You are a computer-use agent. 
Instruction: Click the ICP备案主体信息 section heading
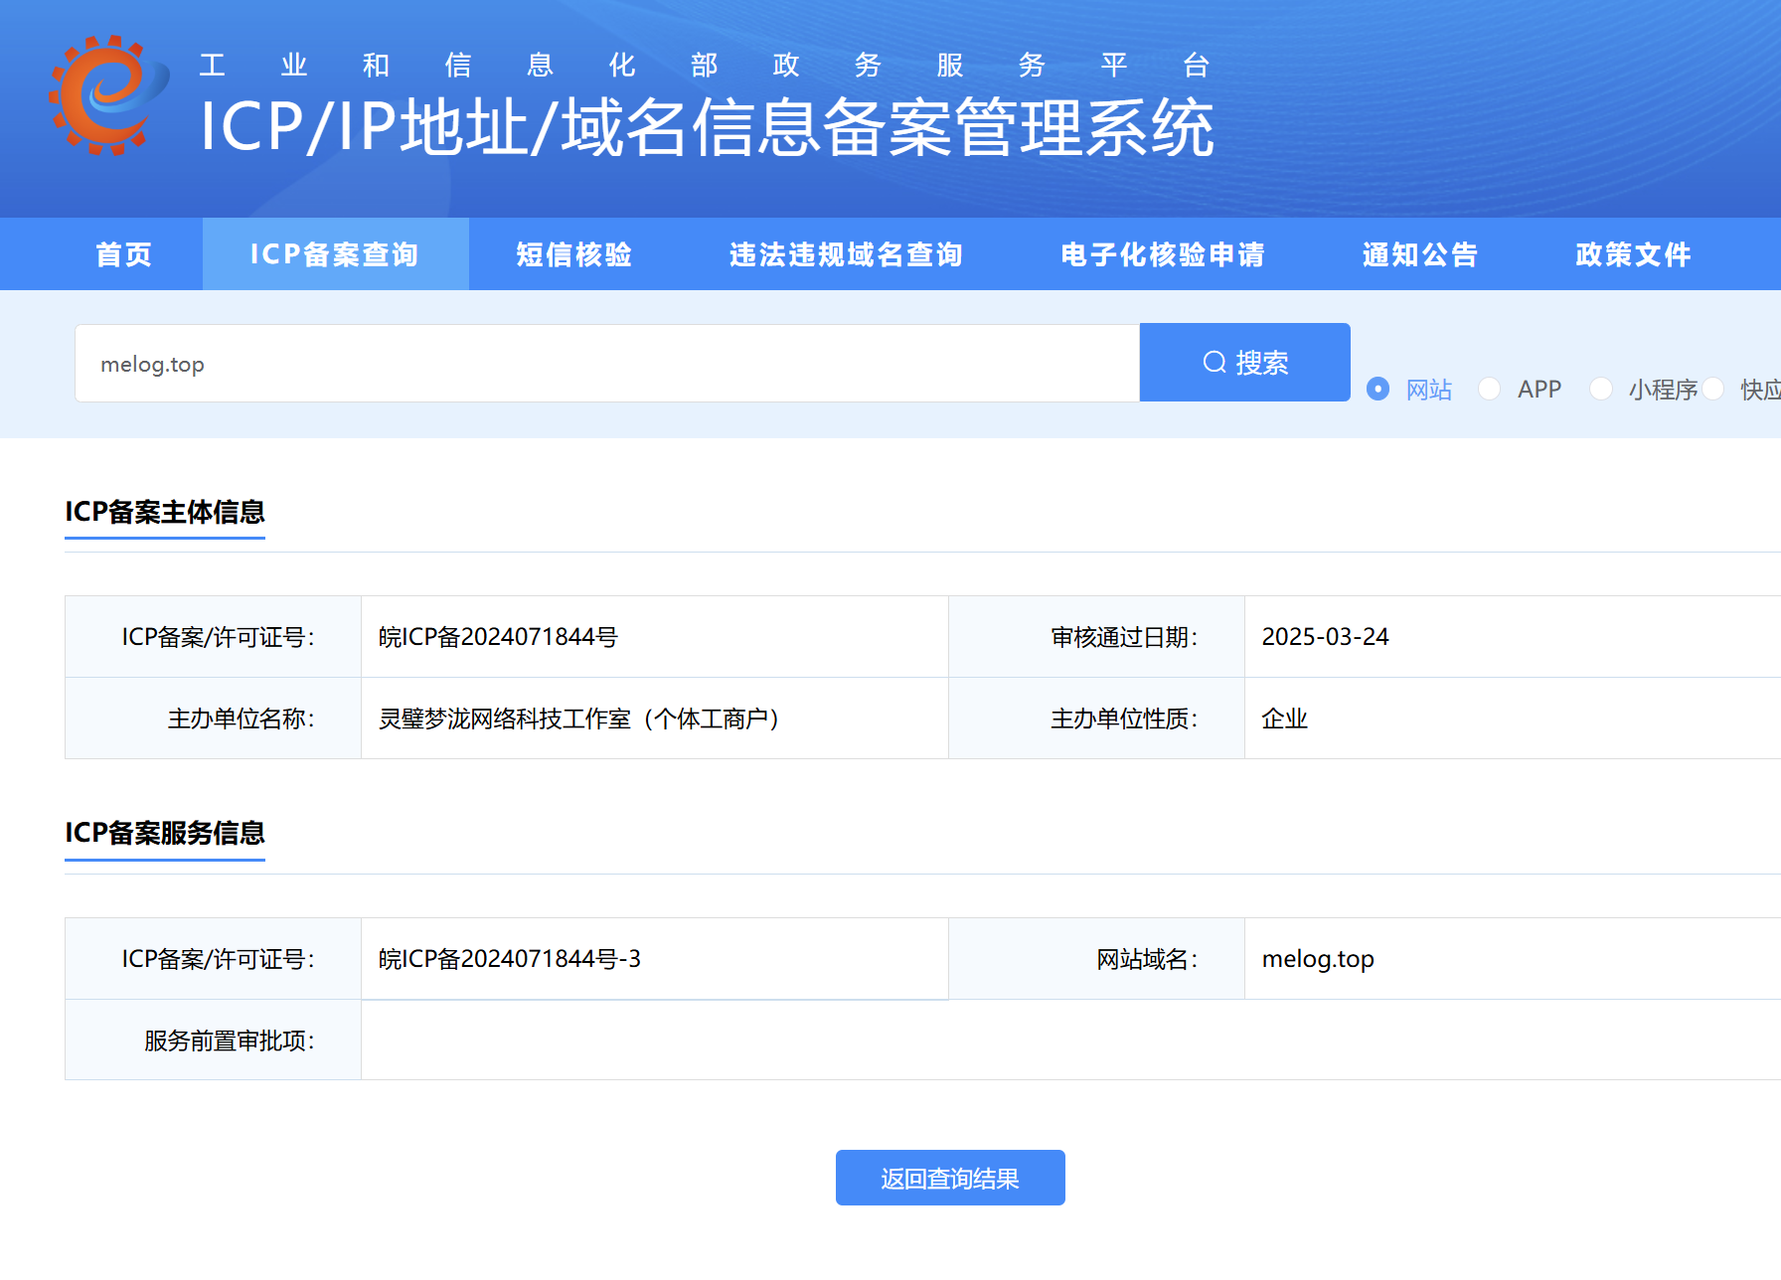pyautogui.click(x=165, y=512)
